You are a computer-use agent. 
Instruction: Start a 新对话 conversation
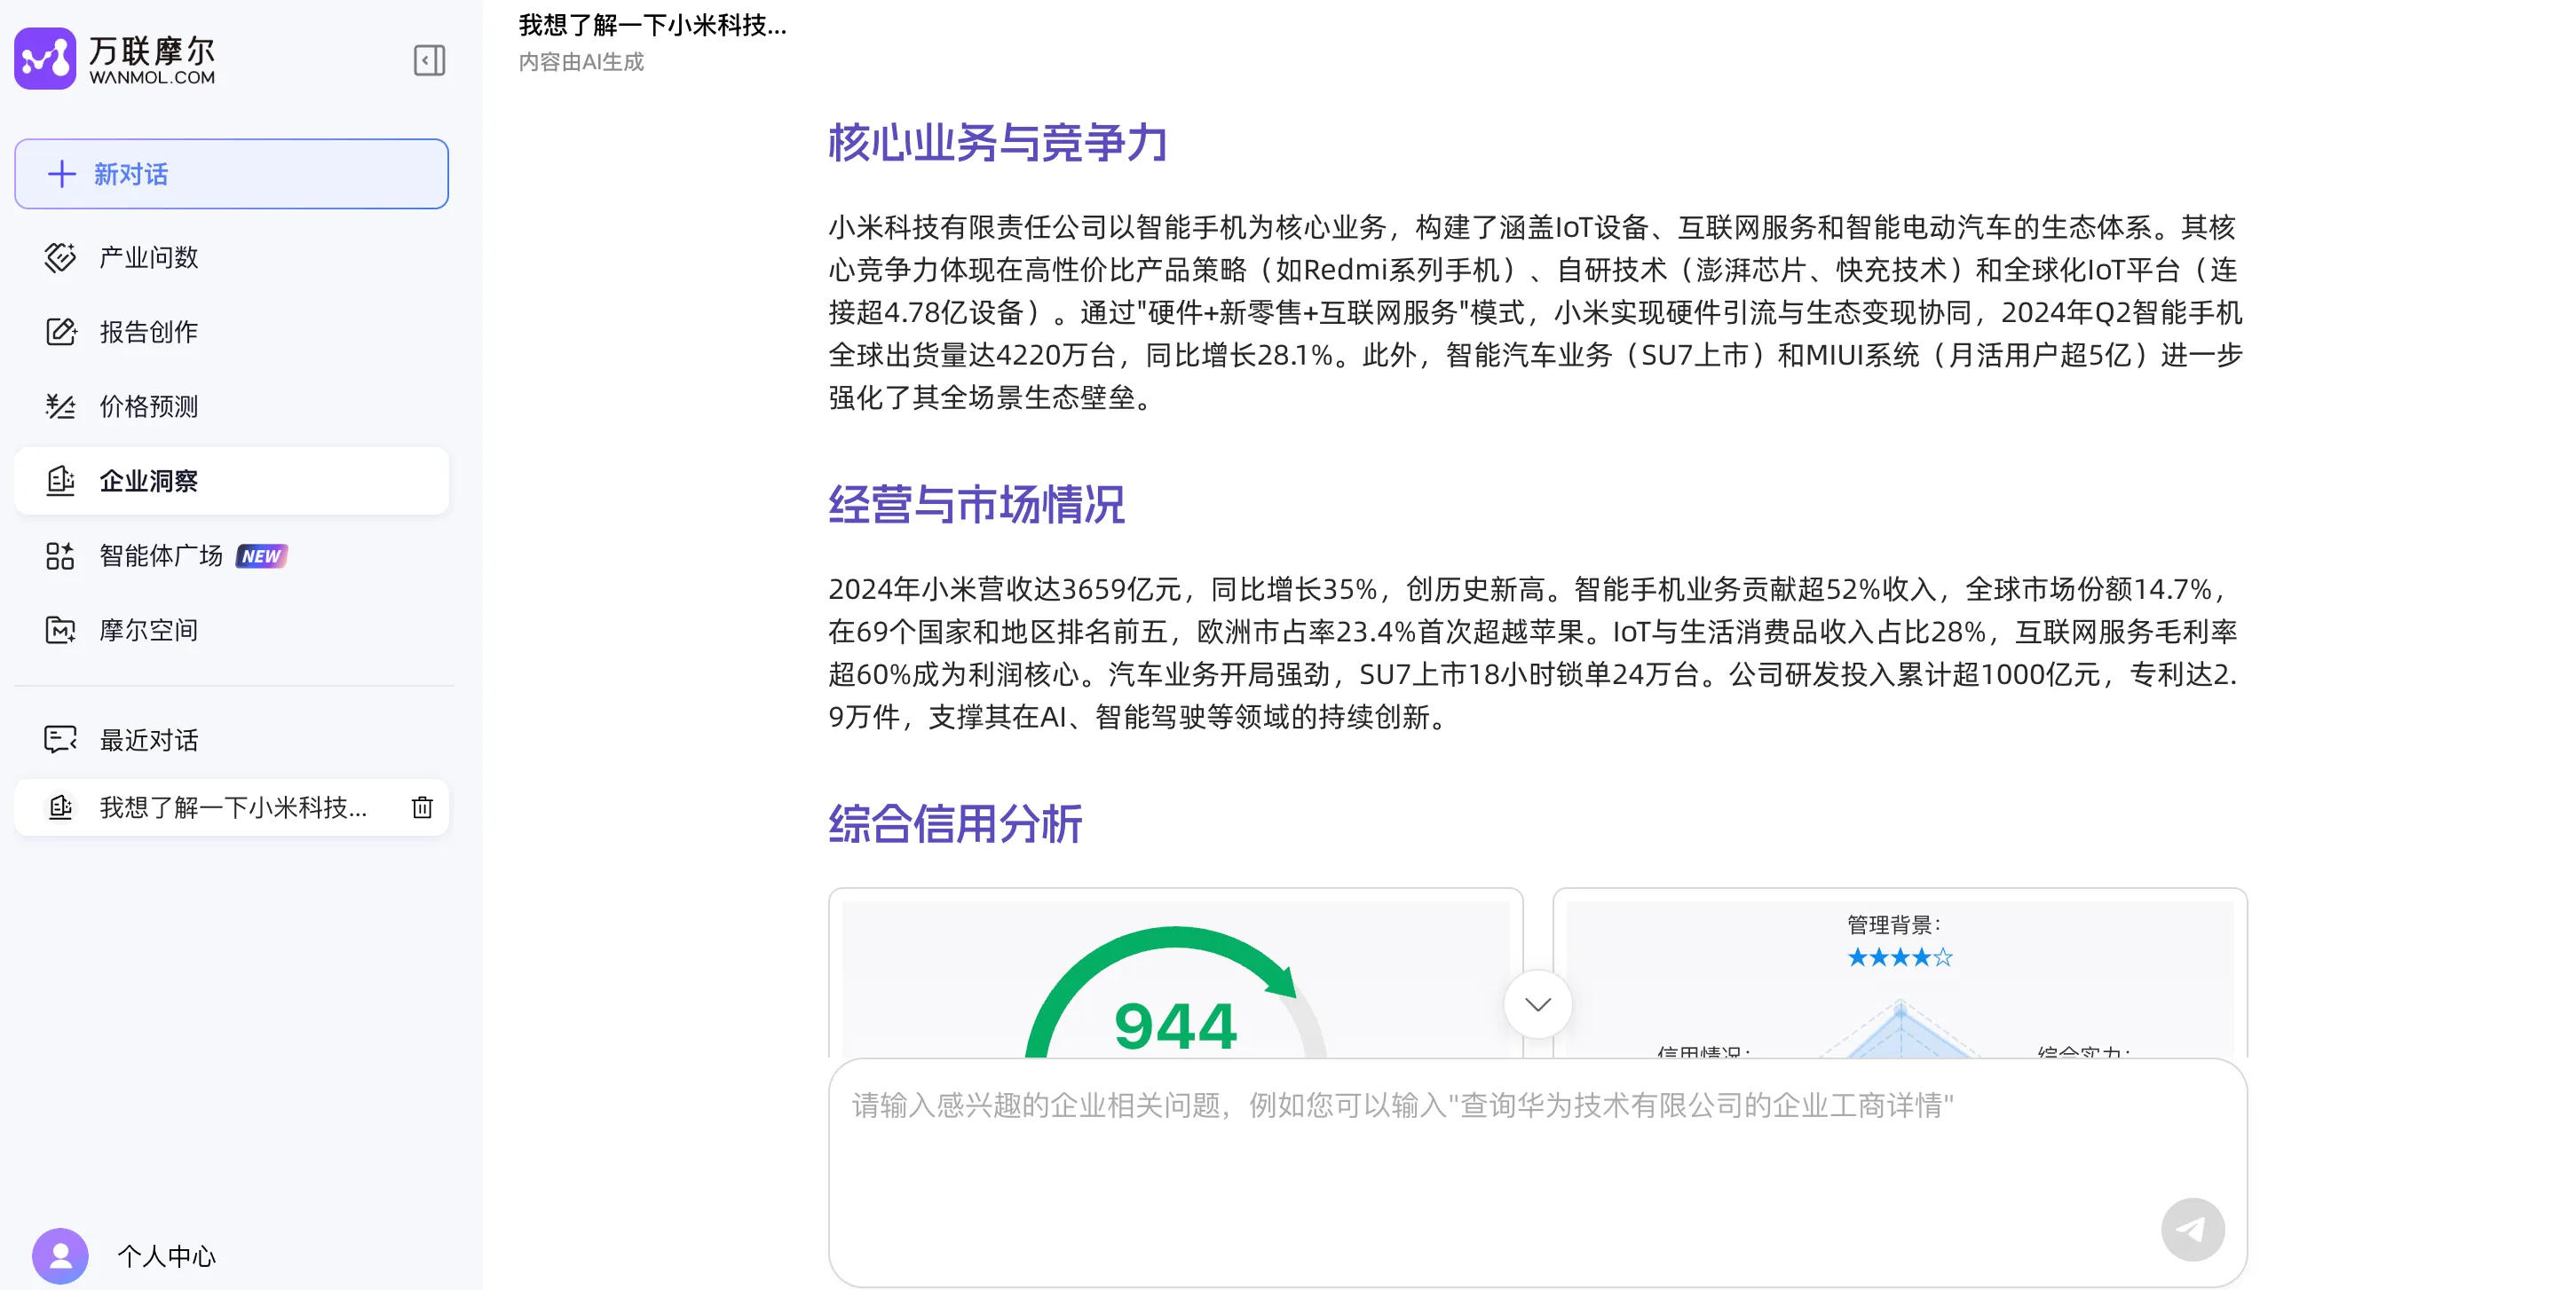[231, 174]
